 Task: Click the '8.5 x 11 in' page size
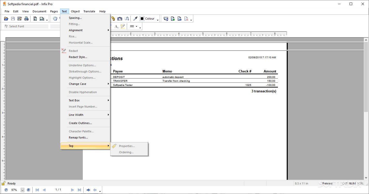[301, 183]
